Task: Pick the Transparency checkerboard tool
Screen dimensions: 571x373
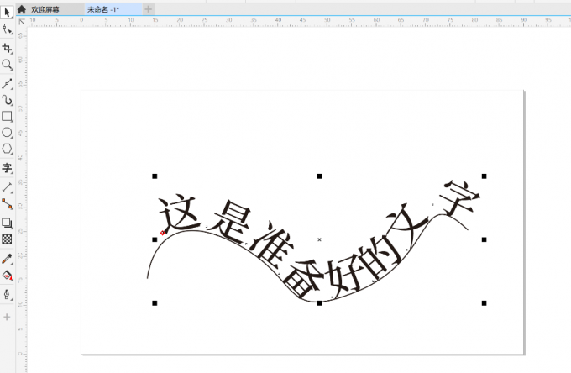Action: (7, 239)
